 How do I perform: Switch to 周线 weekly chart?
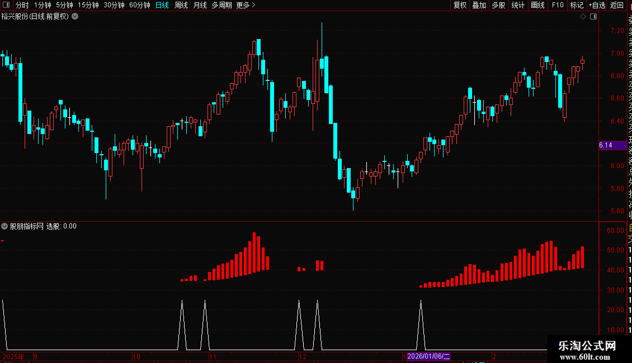(181, 5)
